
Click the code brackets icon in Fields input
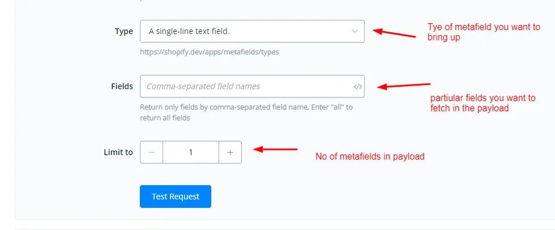pyautogui.click(x=357, y=86)
